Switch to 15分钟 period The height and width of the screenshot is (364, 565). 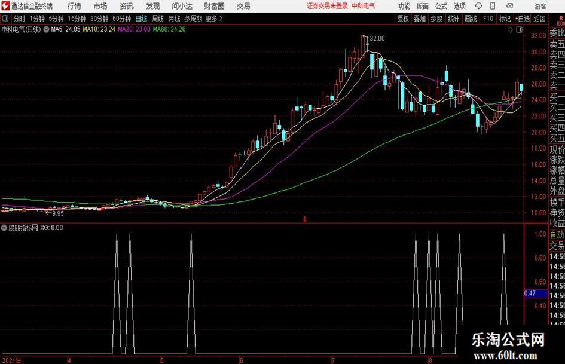(77, 19)
